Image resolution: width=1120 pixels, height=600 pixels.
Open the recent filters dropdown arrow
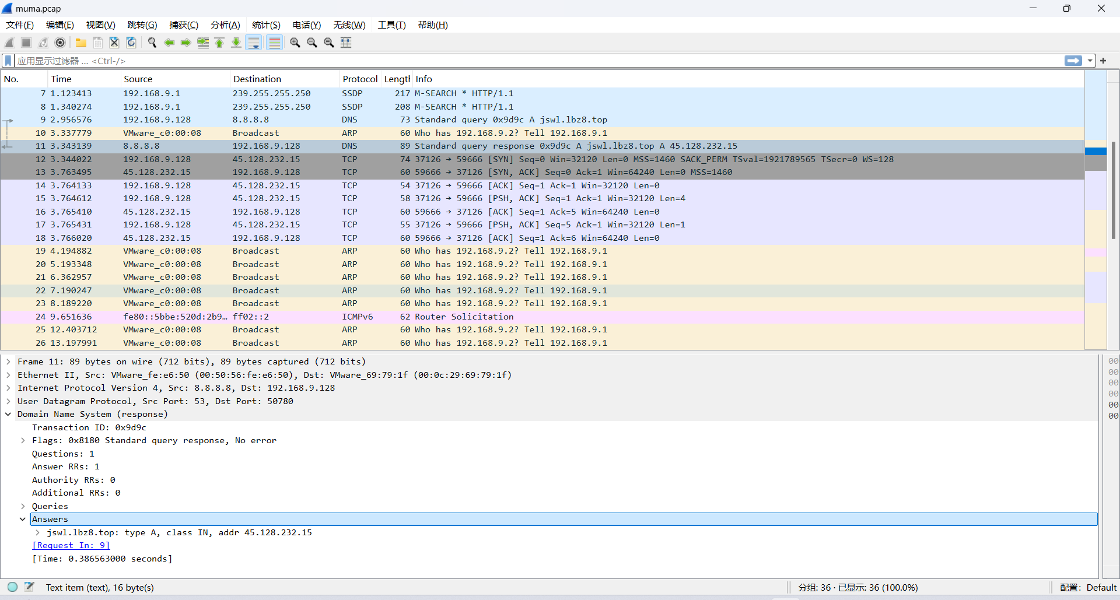click(x=1090, y=61)
